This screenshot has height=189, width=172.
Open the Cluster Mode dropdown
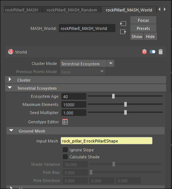[87, 63]
